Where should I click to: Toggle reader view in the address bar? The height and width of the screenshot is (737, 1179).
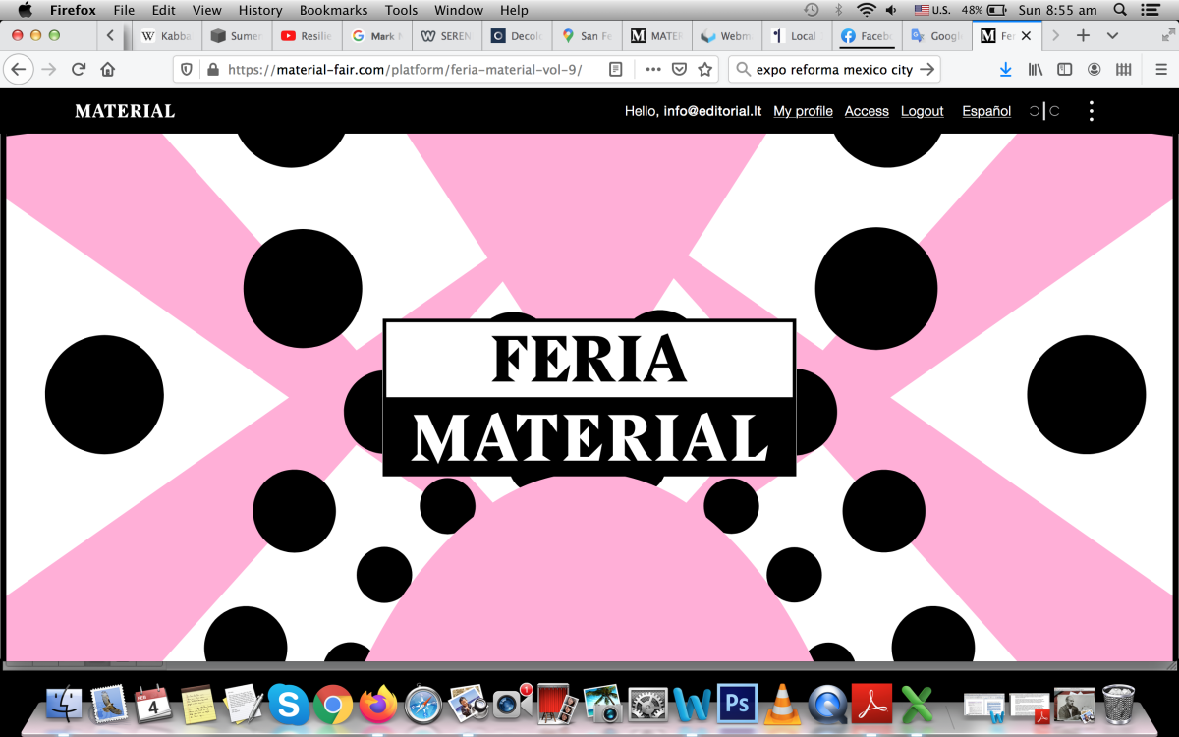point(616,70)
